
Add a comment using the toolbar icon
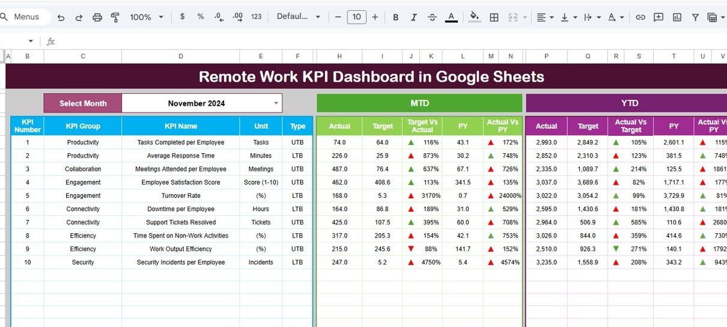[659, 17]
